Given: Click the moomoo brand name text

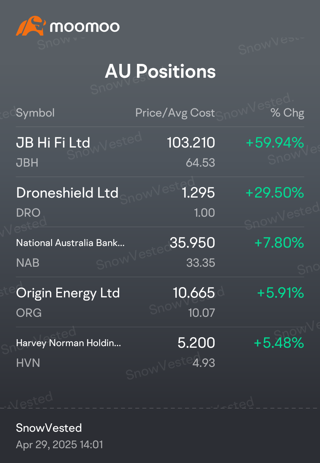Looking at the screenshot, I should (x=85, y=27).
